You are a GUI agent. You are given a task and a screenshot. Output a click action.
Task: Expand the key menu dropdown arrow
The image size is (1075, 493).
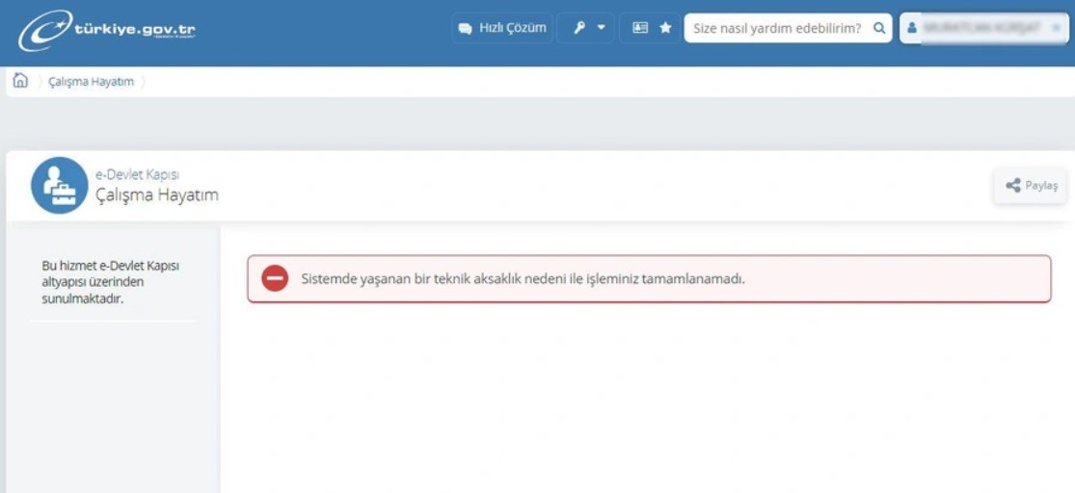click(x=602, y=28)
